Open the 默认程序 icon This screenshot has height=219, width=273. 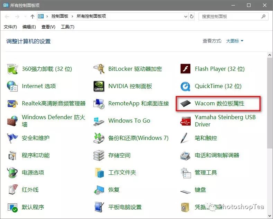coord(12,208)
